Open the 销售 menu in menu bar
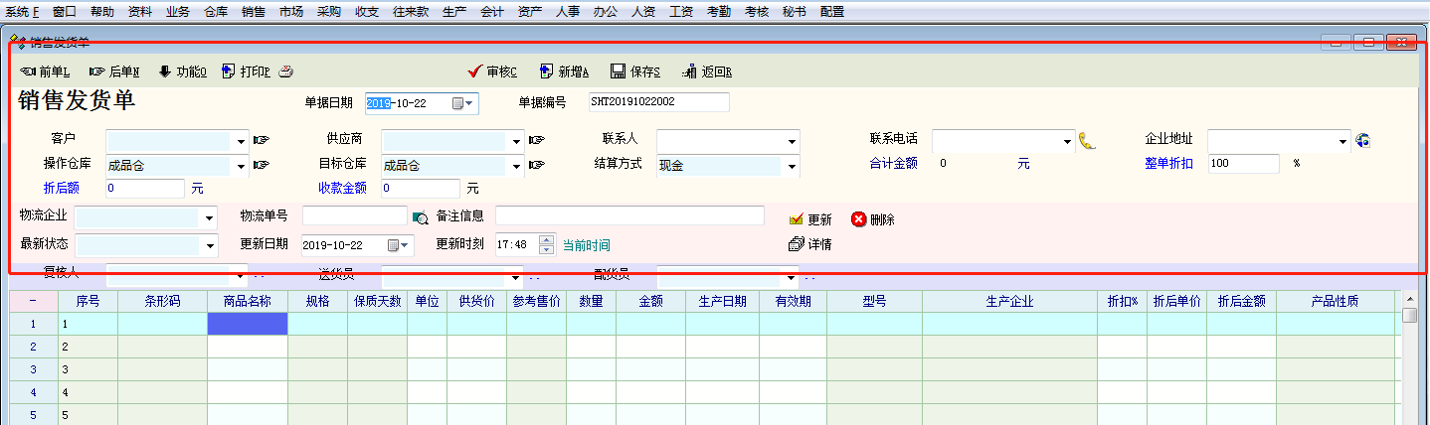The height and width of the screenshot is (425, 1430). coord(254,12)
